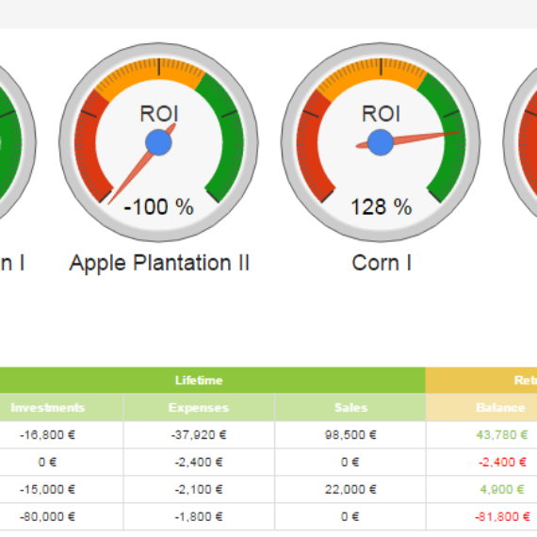Click the -37,920 € expenses cell
Screen dimensions: 537x537
tap(199, 435)
